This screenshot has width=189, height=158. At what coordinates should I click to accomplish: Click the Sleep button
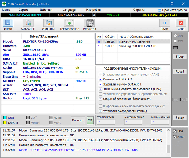pyautogui.click(x=180, y=57)
